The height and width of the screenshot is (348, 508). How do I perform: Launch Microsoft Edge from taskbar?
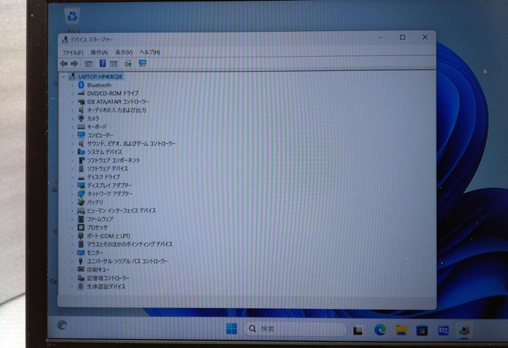click(x=380, y=330)
